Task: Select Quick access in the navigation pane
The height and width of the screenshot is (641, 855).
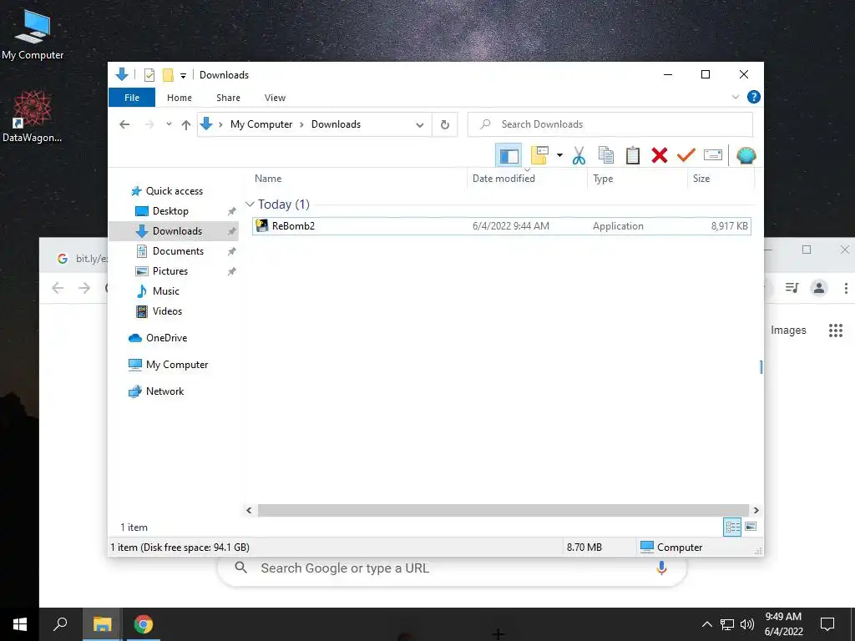Action: [174, 191]
